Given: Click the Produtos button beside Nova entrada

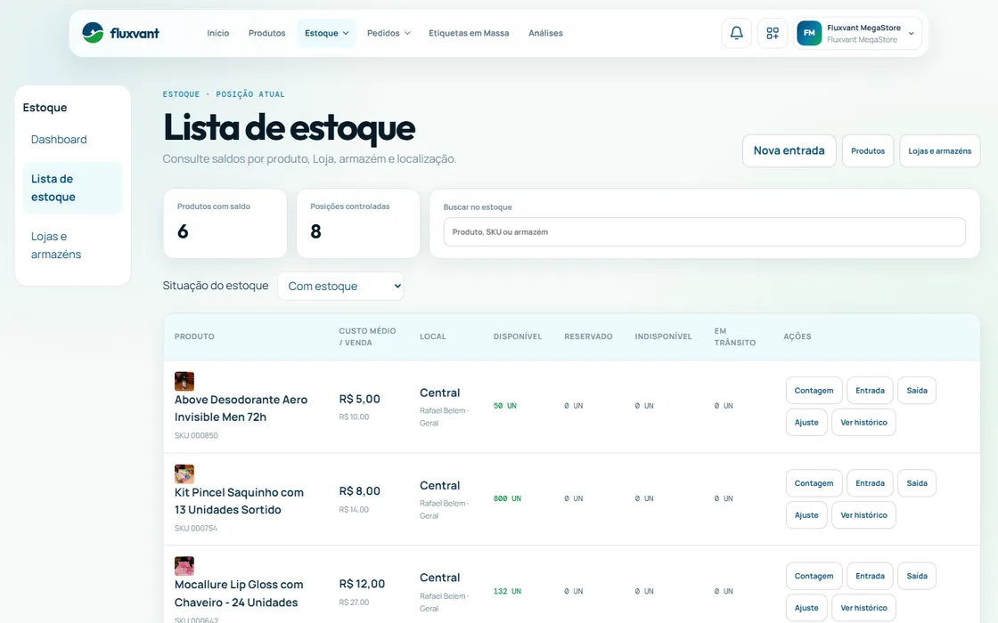Looking at the screenshot, I should 868,150.
